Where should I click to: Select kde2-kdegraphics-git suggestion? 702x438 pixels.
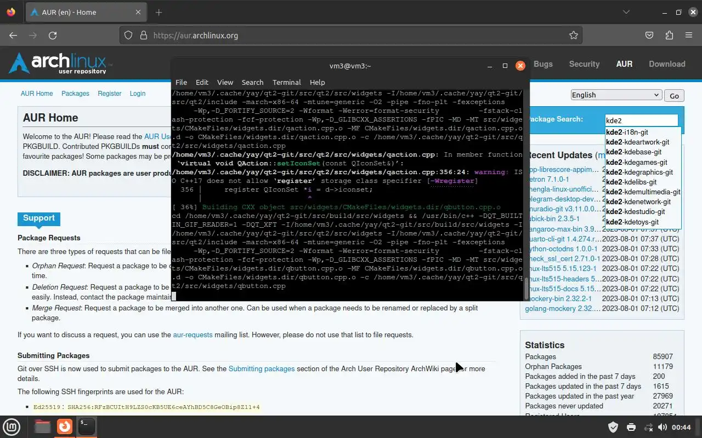click(643, 172)
